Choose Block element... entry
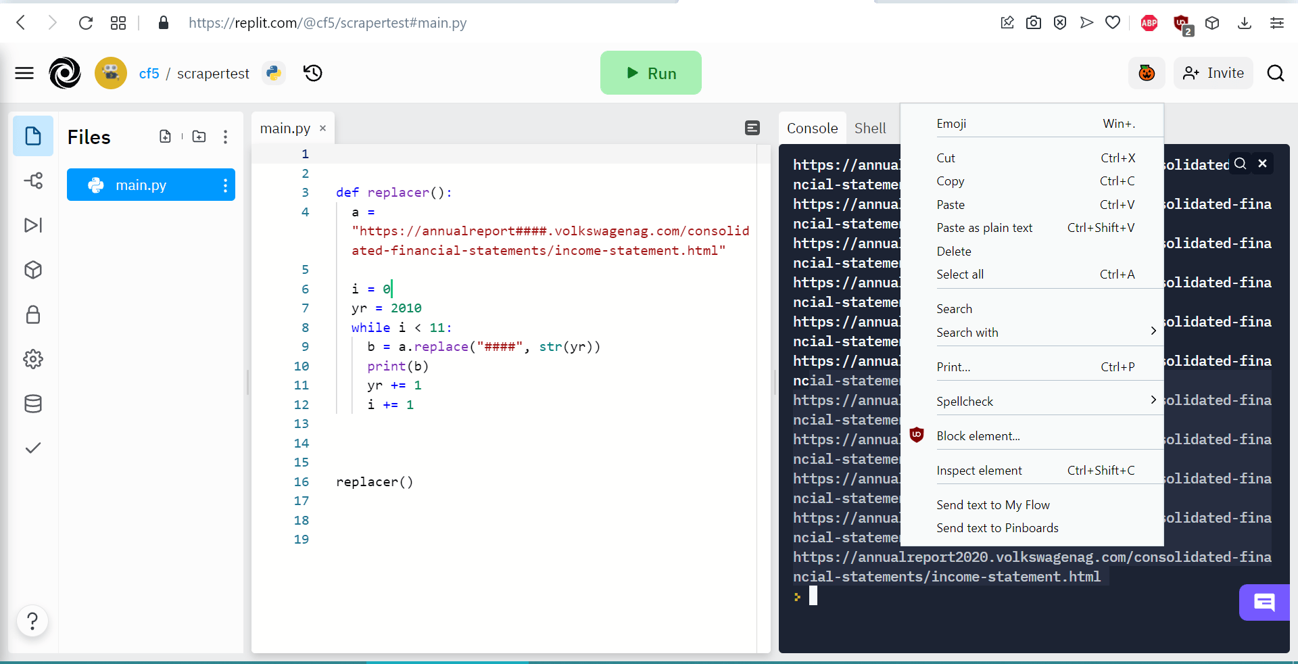 (x=1036, y=436)
